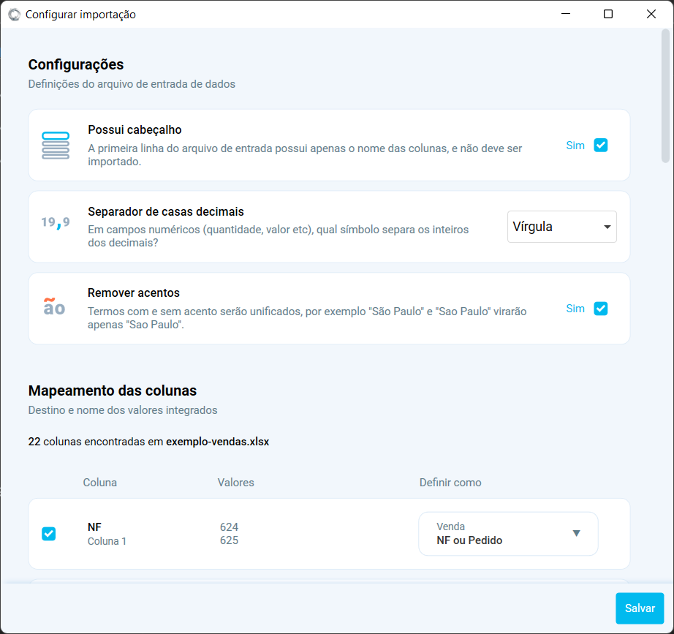Screen dimensions: 674x634
Task: Maximize the Configurar importação window
Action: pos(608,14)
